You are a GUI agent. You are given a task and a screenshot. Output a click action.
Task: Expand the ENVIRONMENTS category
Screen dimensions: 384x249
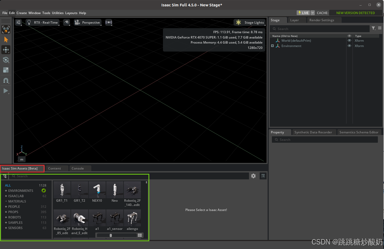tap(6, 191)
